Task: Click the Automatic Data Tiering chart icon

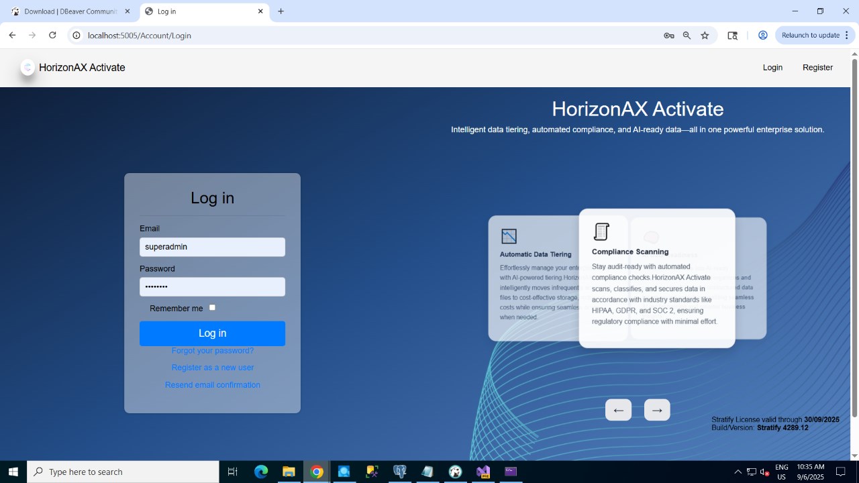Action: tap(509, 236)
